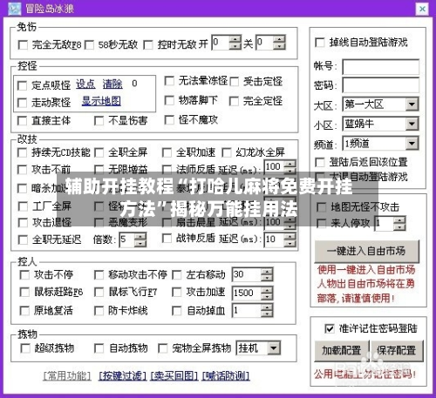The height and width of the screenshot is (398, 436).
Task: Open the 大区 dropdown showing 第一大区
Action: pos(380,105)
